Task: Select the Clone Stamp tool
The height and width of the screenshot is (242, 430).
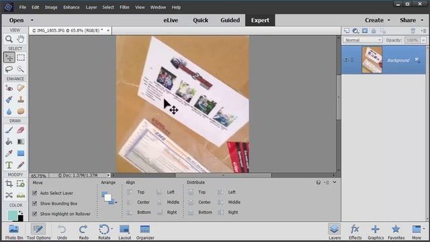Action: click(21, 99)
